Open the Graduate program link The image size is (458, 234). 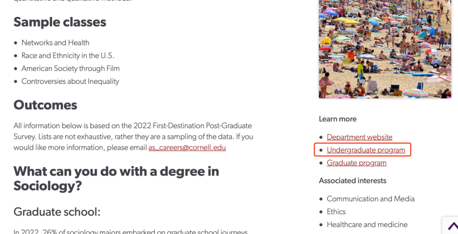(356, 162)
